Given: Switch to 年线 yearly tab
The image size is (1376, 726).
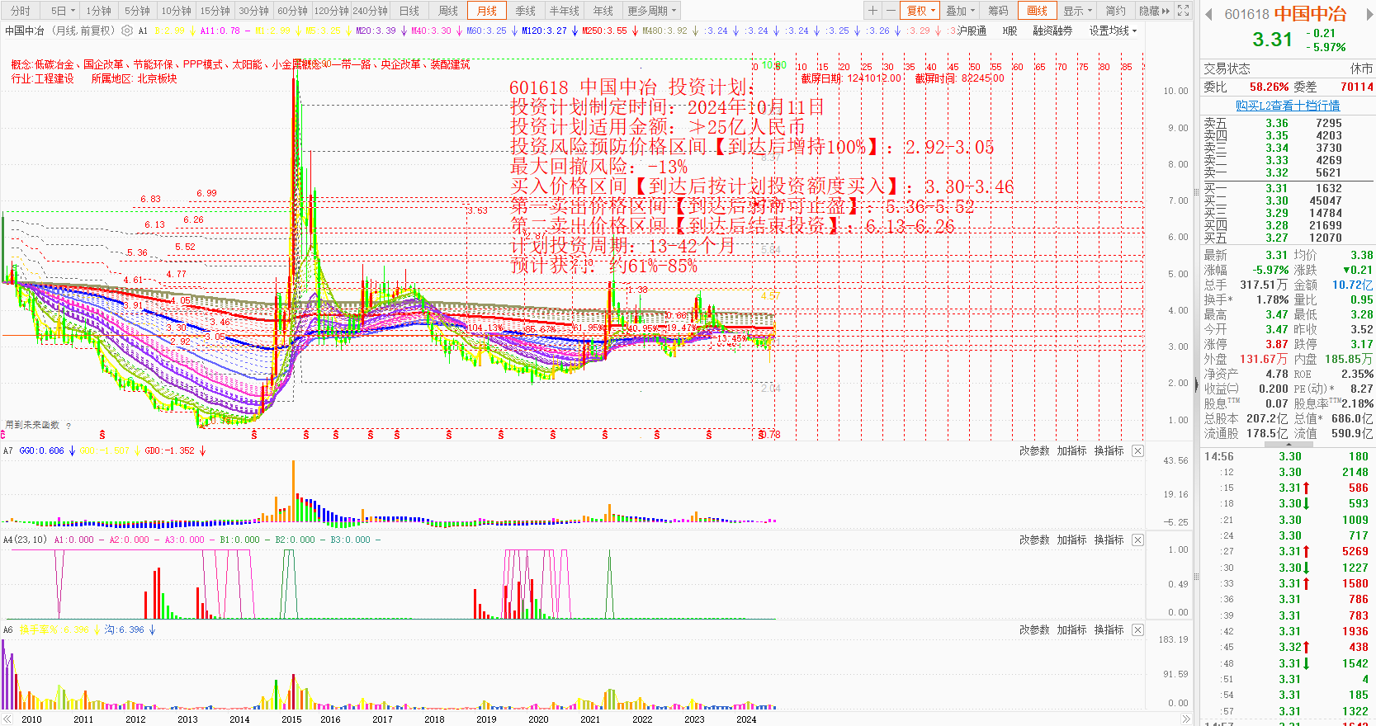Looking at the screenshot, I should (x=603, y=11).
